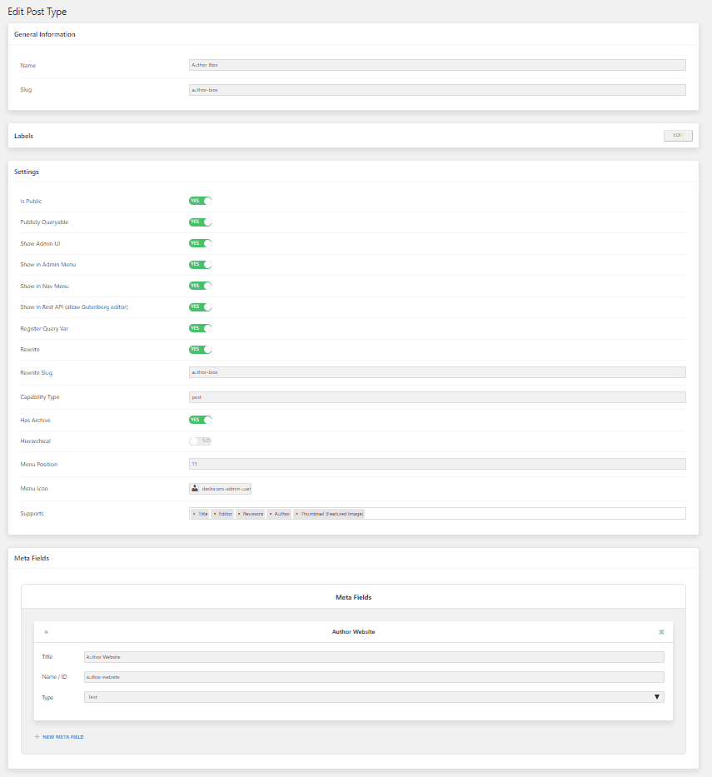Open the meta field Type dropdown
Image resolution: width=712 pixels, height=777 pixels.
coord(374,697)
